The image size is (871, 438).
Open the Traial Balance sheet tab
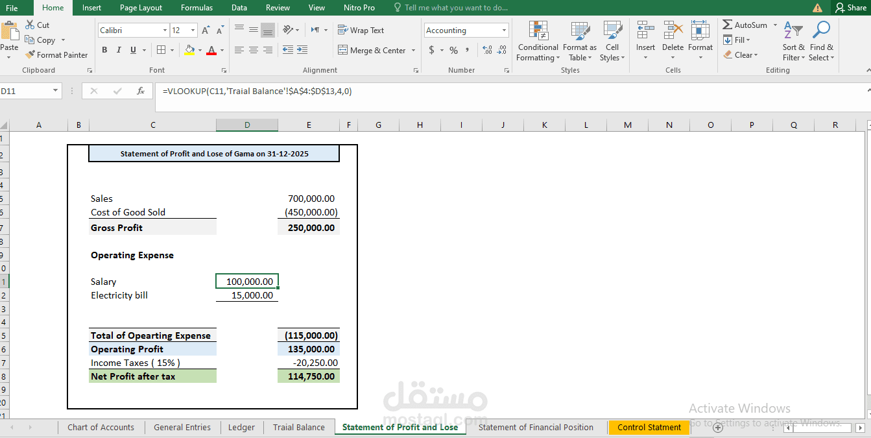pos(299,427)
